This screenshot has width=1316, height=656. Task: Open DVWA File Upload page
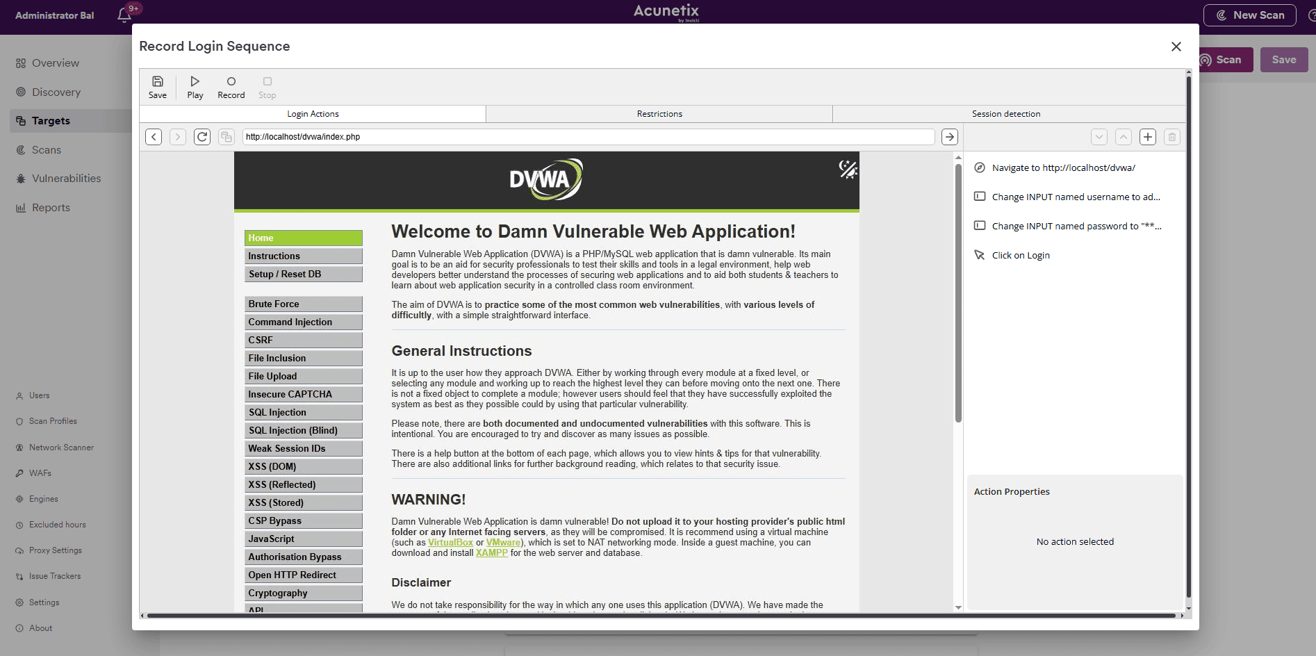click(304, 376)
